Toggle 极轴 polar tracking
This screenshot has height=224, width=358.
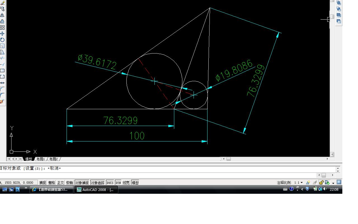coord(70,183)
